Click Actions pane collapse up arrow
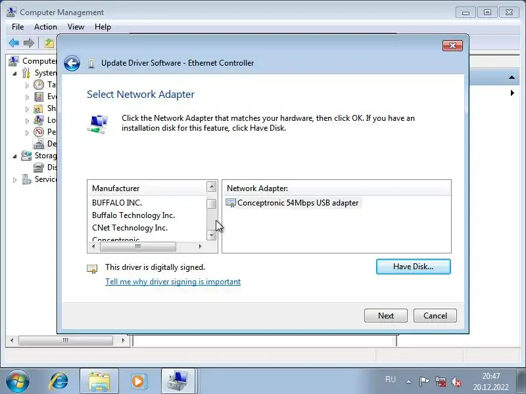The width and height of the screenshot is (526, 394). 512,77
